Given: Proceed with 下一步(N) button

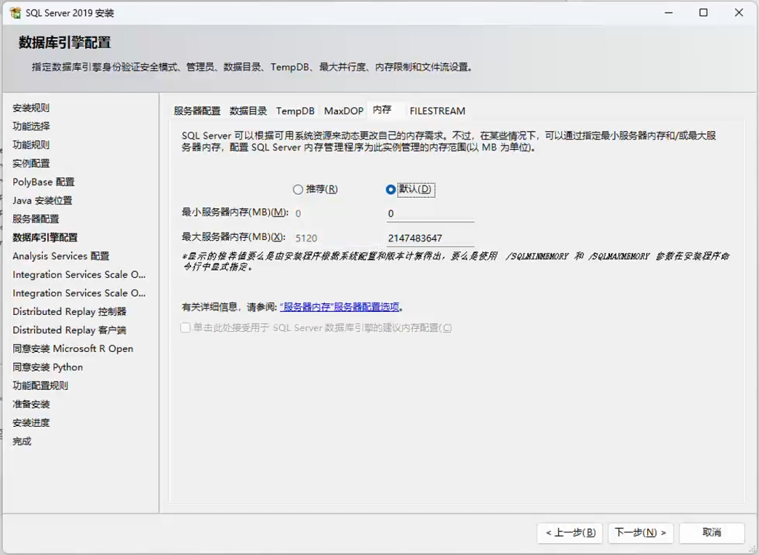Looking at the screenshot, I should pos(640,533).
